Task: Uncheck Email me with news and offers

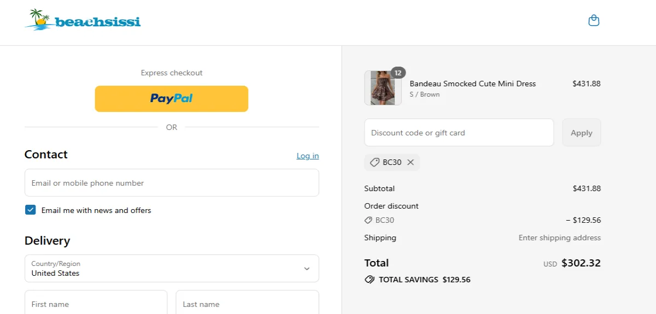Action: tap(31, 210)
